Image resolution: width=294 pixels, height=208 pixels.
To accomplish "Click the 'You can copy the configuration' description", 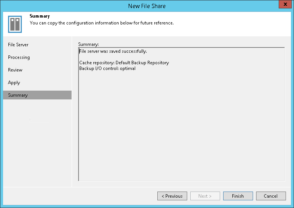I will pyautogui.click(x=101, y=23).
